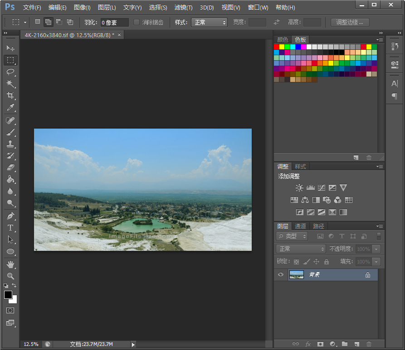
Task: Click the red swatch in the swatches panel
Action: [x=277, y=47]
